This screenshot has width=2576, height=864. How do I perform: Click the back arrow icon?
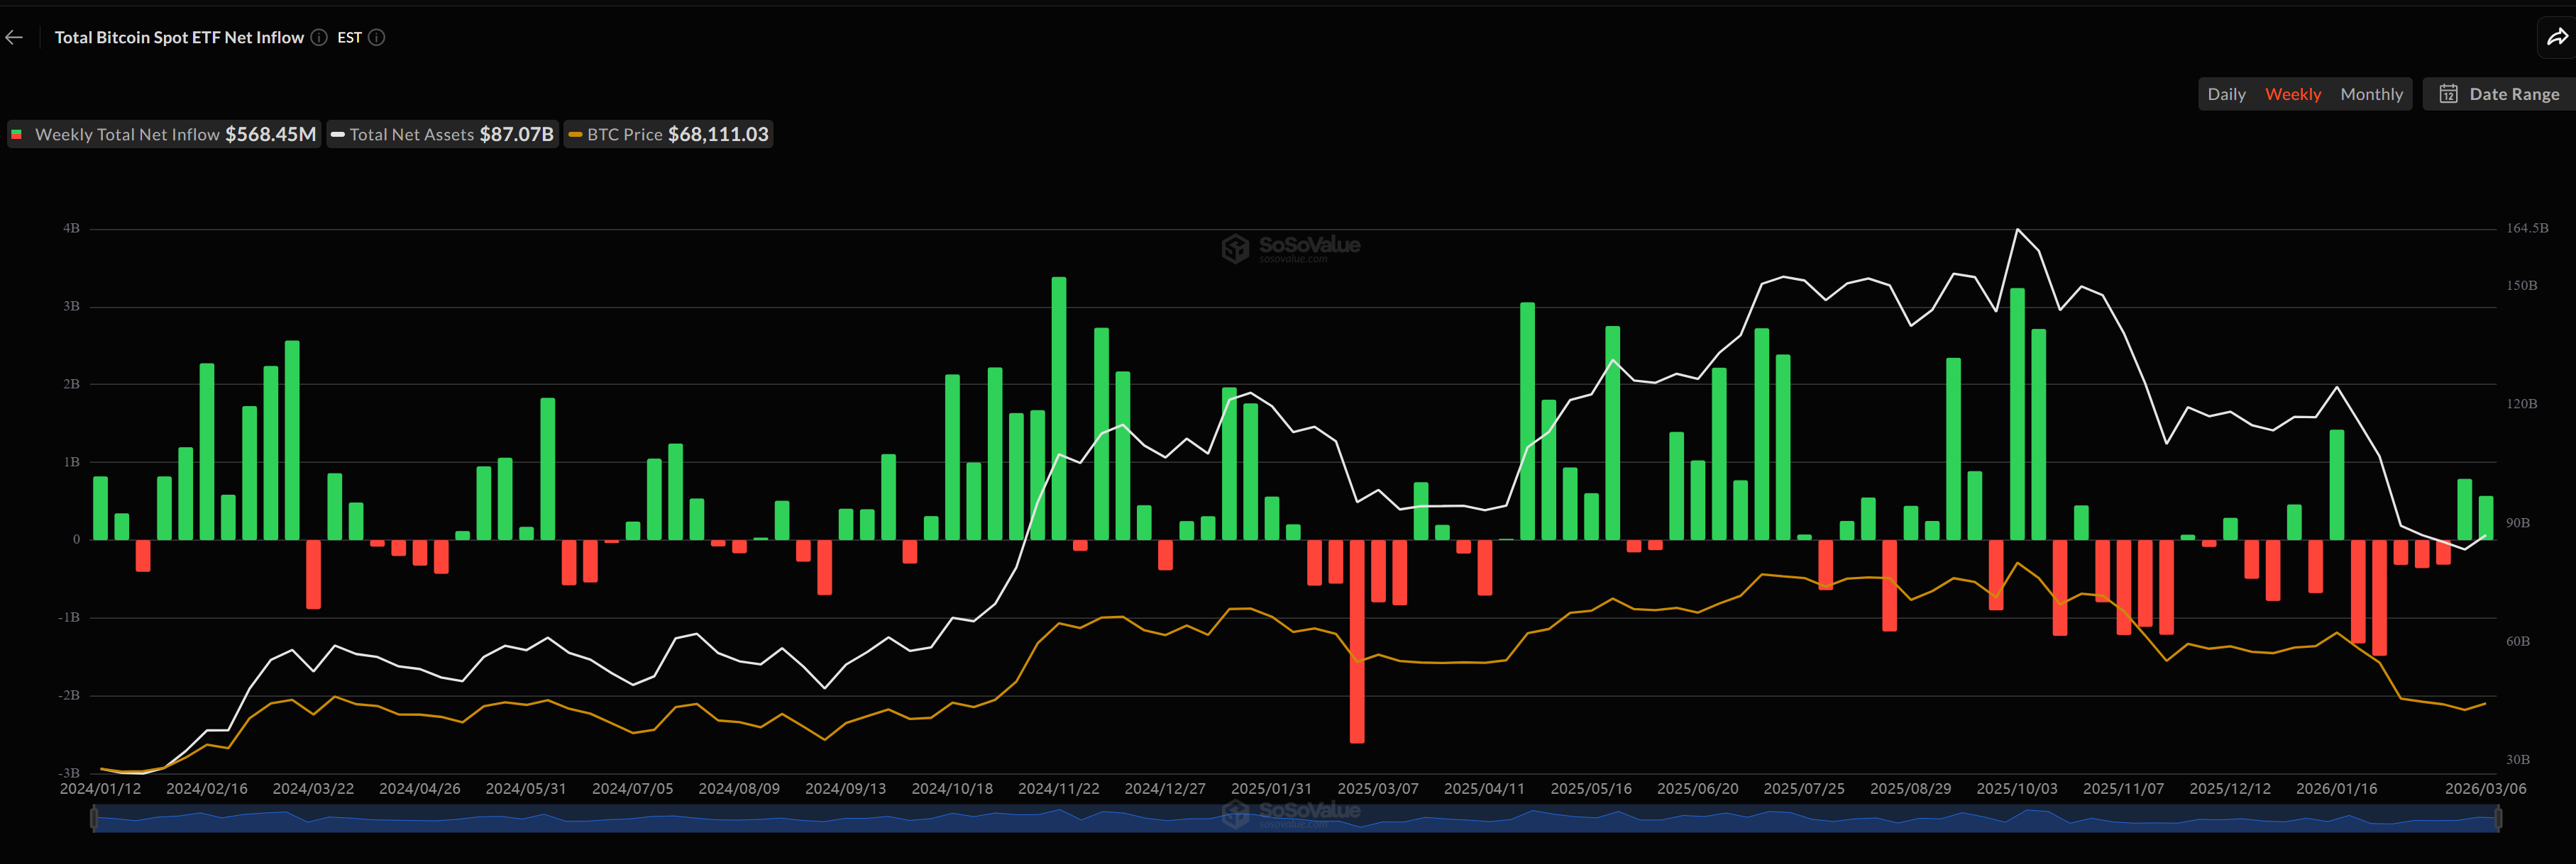click(14, 37)
